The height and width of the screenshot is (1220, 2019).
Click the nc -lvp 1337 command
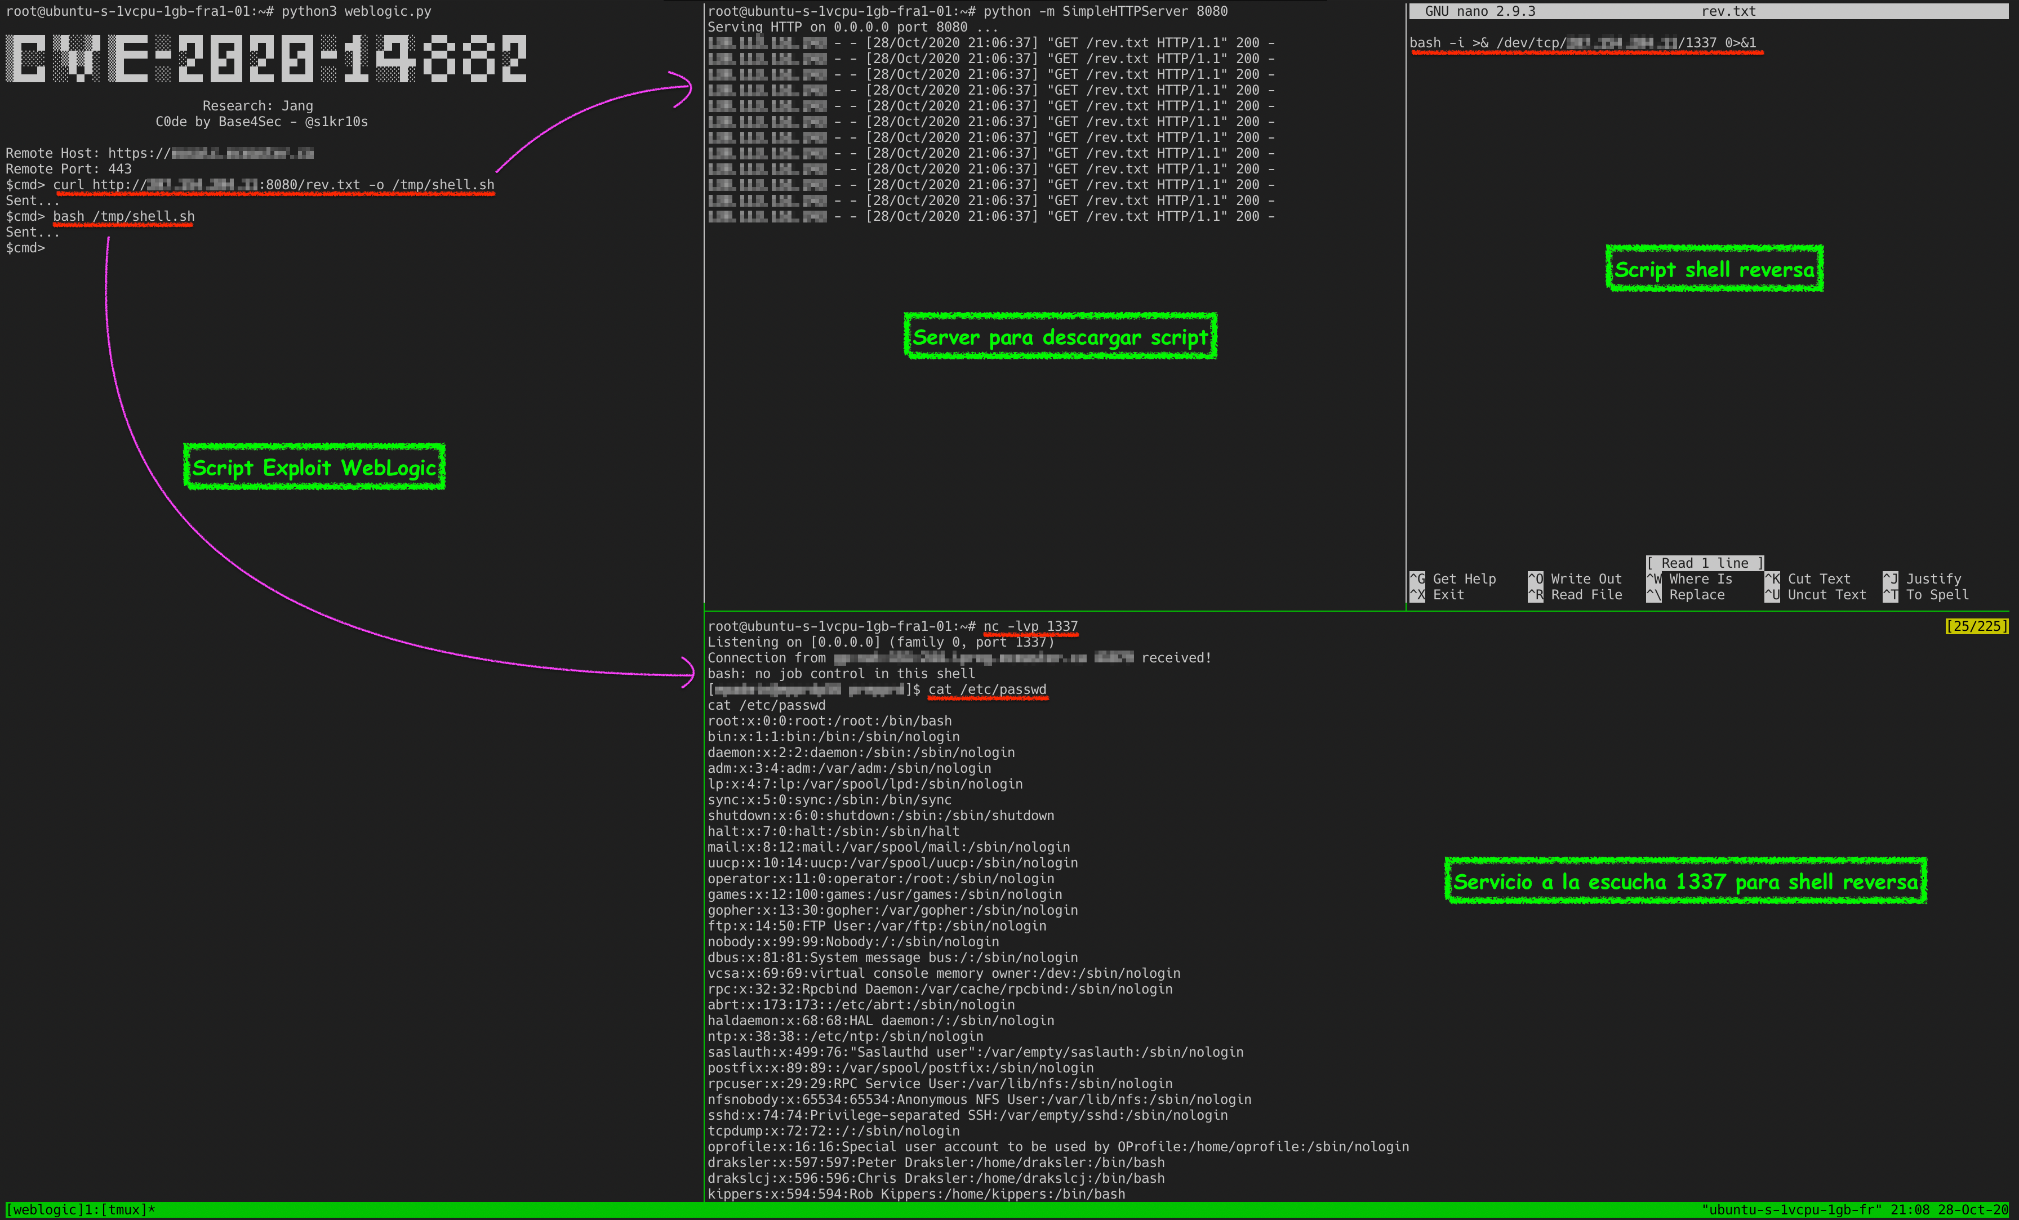1030,626
